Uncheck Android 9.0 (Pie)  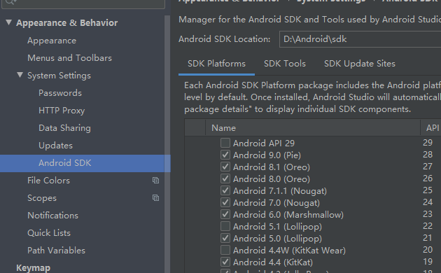[x=225, y=155]
